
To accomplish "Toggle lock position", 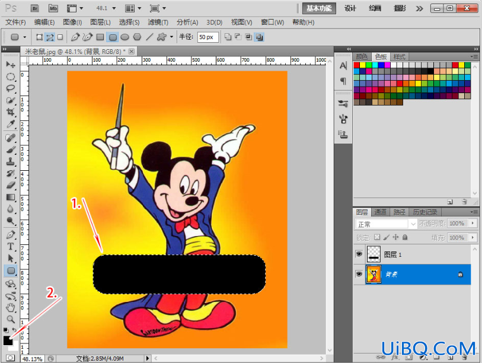I will point(395,237).
